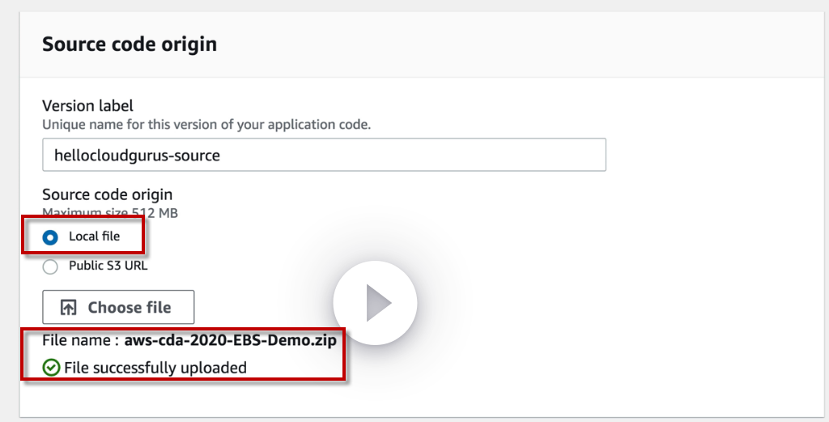Focus the Version label text box

[324, 155]
